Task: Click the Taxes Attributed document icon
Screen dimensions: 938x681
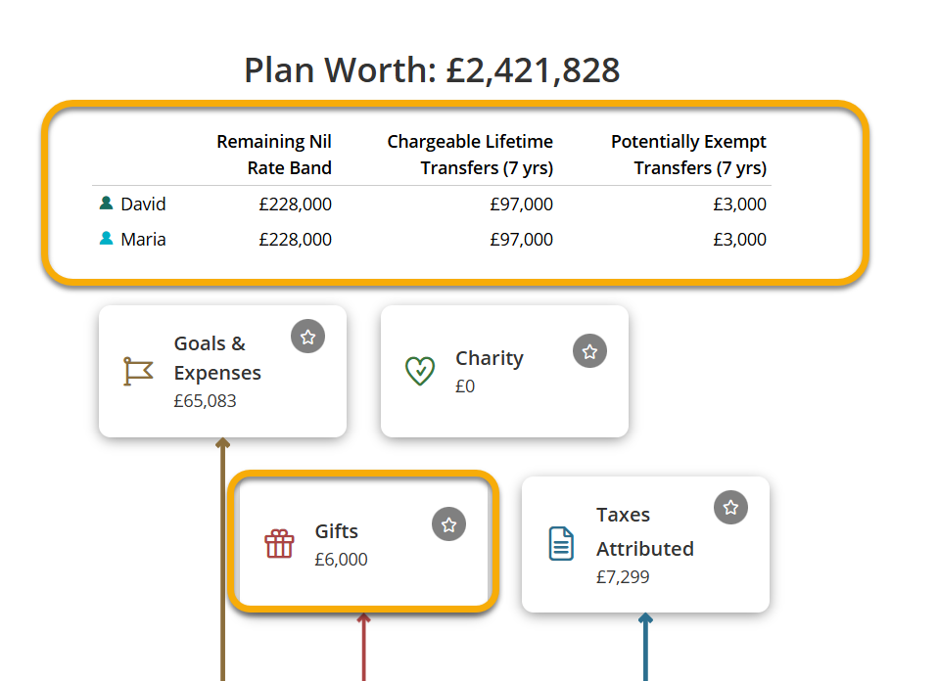Action: 561,543
